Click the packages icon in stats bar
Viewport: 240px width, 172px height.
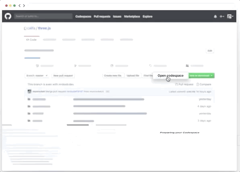[x=112, y=66]
